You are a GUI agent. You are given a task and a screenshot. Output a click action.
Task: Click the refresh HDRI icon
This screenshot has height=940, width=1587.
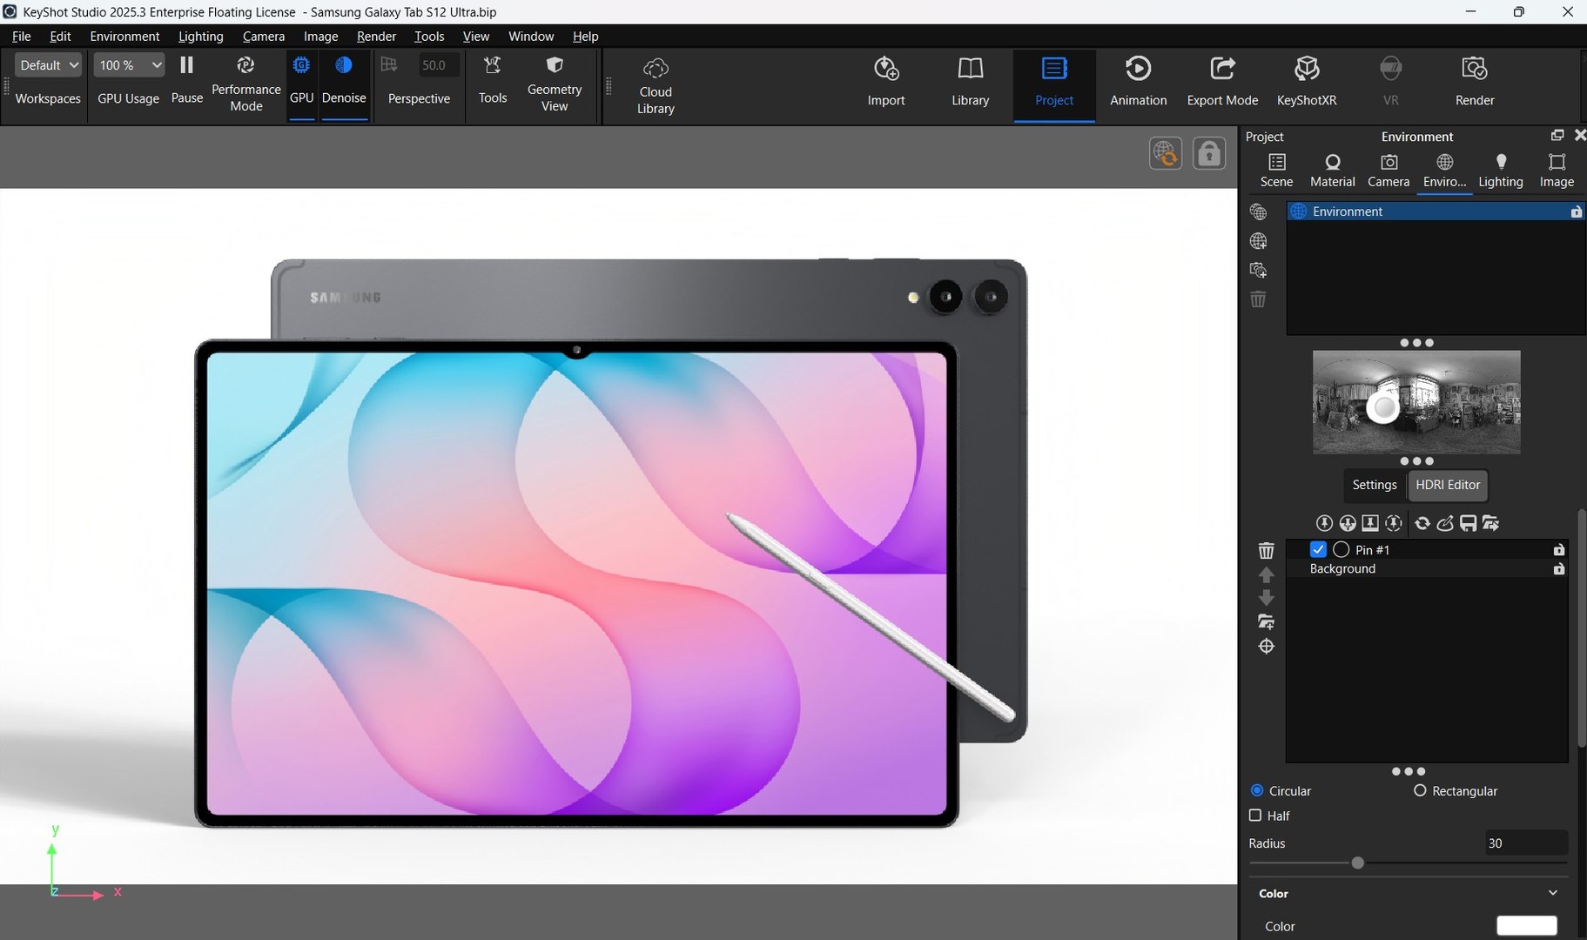pyautogui.click(x=1422, y=523)
